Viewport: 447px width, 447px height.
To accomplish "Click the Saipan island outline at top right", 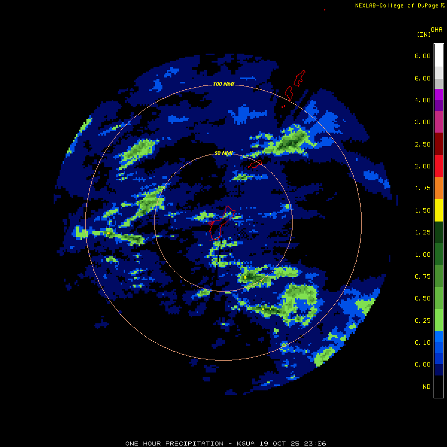I will coord(299,78).
